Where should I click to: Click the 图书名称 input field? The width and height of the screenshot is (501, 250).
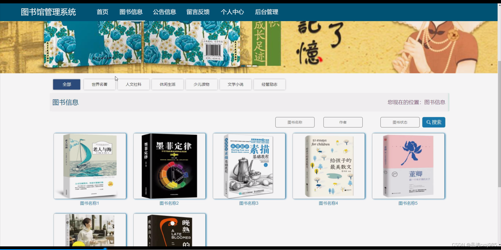pyautogui.click(x=295, y=122)
